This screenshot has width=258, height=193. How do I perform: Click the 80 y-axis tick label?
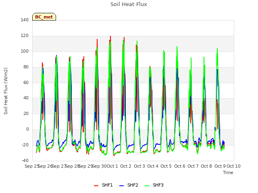click(x=26, y=67)
